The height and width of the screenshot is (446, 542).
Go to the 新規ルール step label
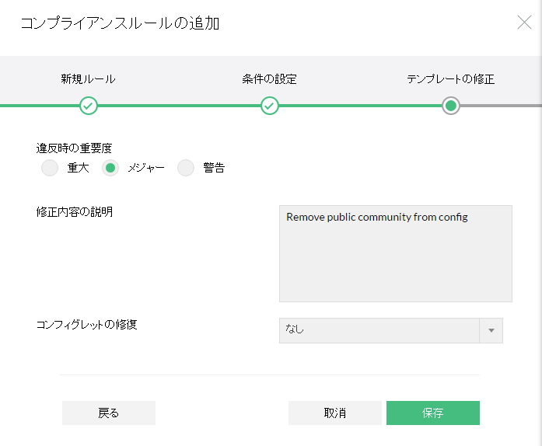coord(89,79)
